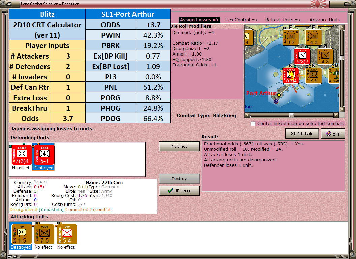This screenshot has height=259, width=356.
Task: Click the Ex[BP Lost] value 1.09
Action: pos(153,66)
